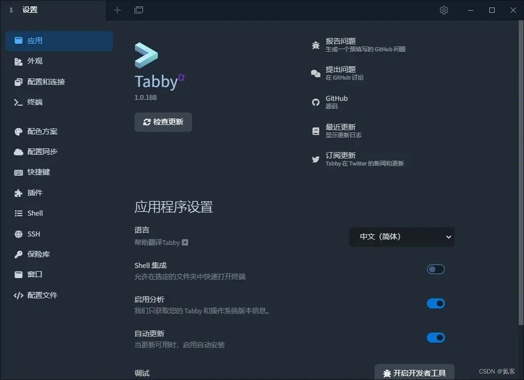
Task: Click the bug icon beside 报告问题
Action: click(315, 45)
